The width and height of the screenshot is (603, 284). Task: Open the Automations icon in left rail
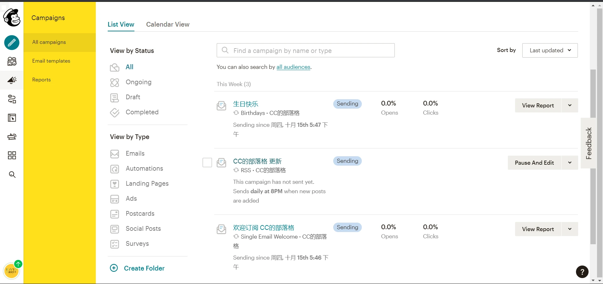[12, 99]
